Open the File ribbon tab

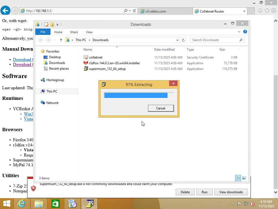click(43, 32)
